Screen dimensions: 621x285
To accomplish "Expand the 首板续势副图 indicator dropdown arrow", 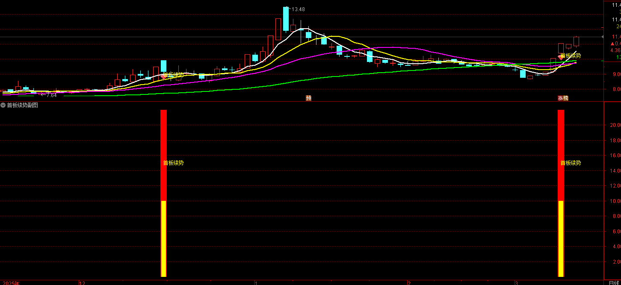I will [3, 105].
